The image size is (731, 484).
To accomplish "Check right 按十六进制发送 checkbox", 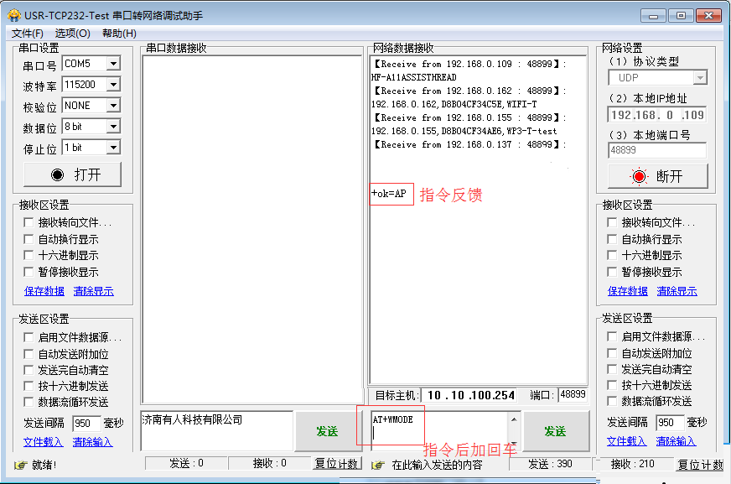I will (613, 385).
